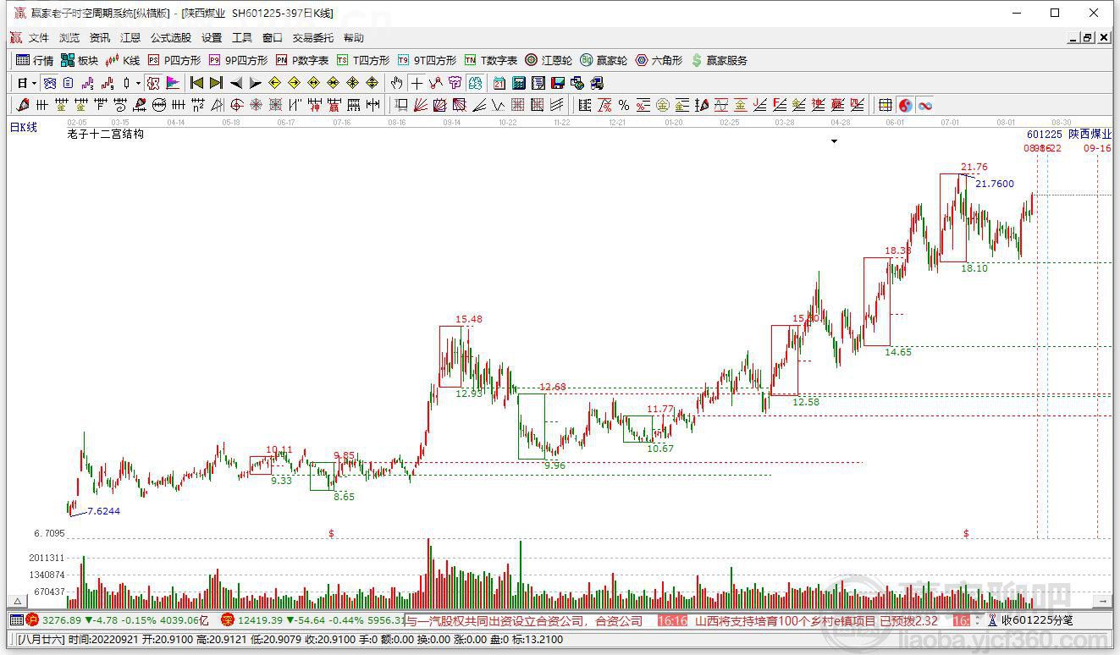Open the calculator icon
Image resolution: width=1120 pixels, height=655 pixels.
[x=519, y=83]
